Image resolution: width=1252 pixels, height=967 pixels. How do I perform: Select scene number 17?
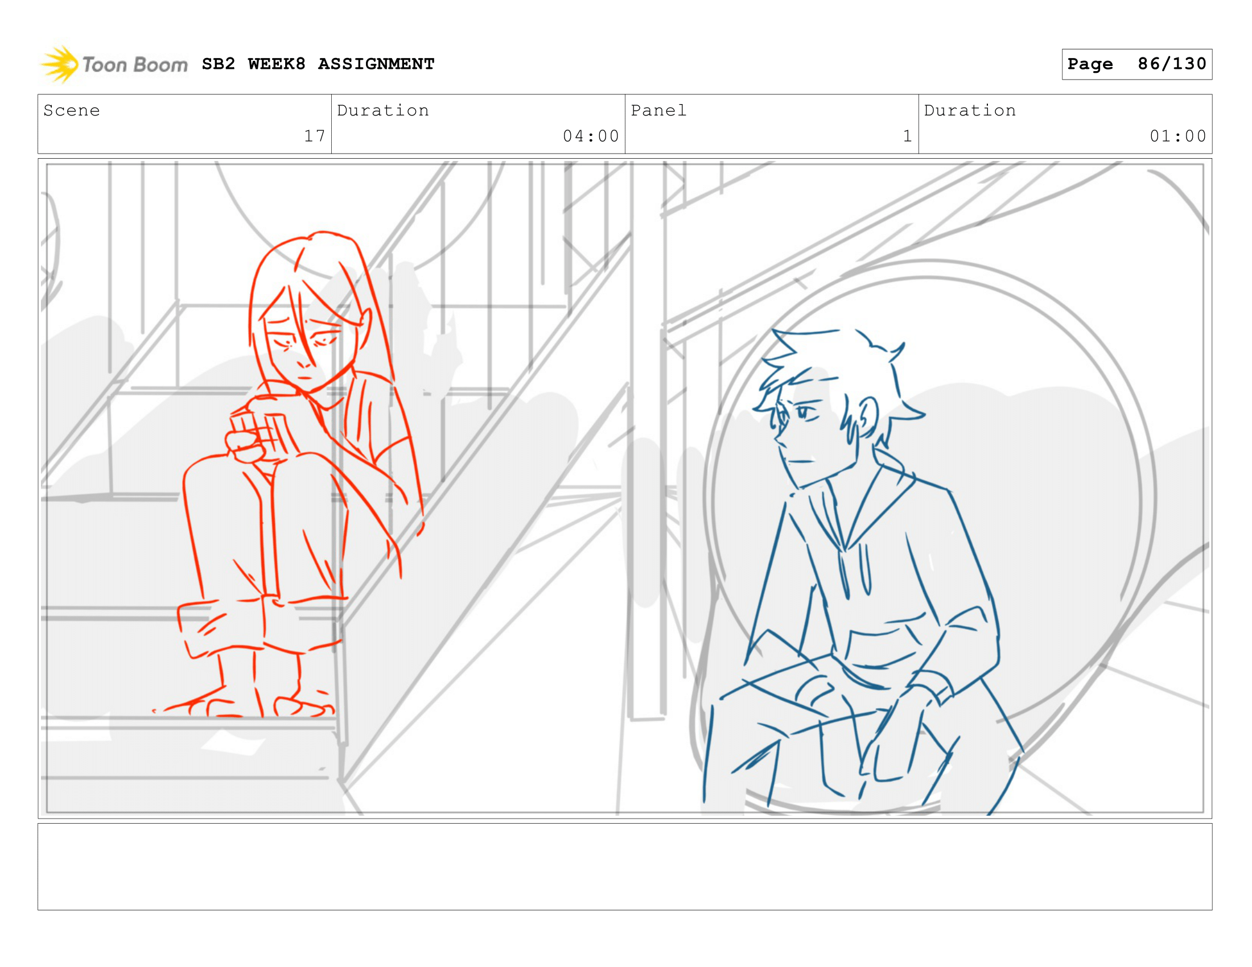pos(314,137)
